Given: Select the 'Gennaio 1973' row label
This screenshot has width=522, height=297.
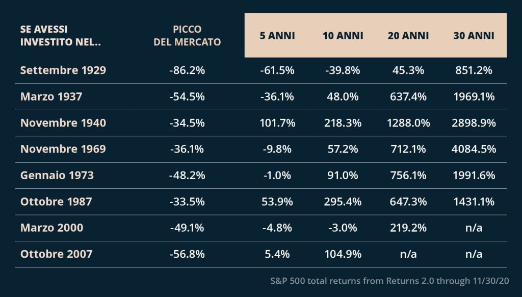Looking at the screenshot, I should click(57, 175).
